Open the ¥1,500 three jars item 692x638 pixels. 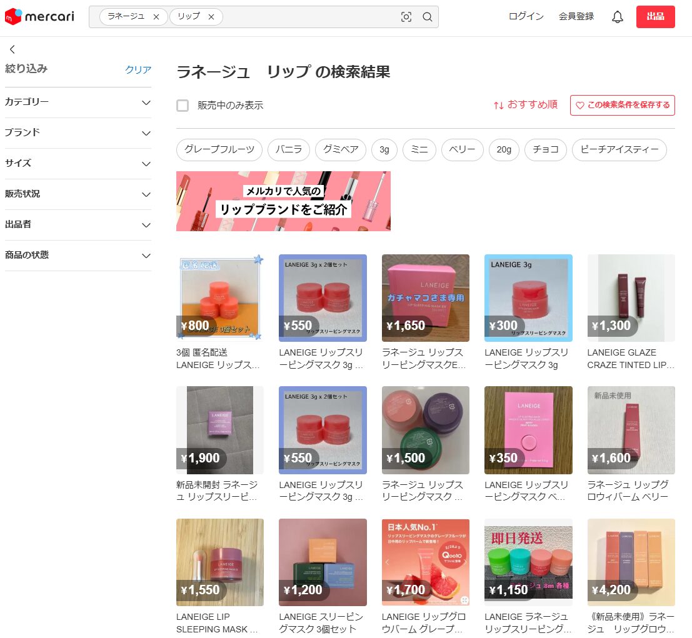[426, 430]
